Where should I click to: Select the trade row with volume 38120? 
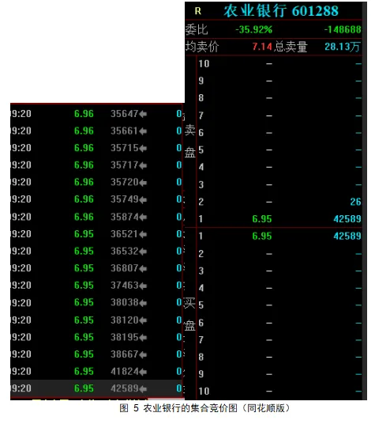(x=97, y=320)
